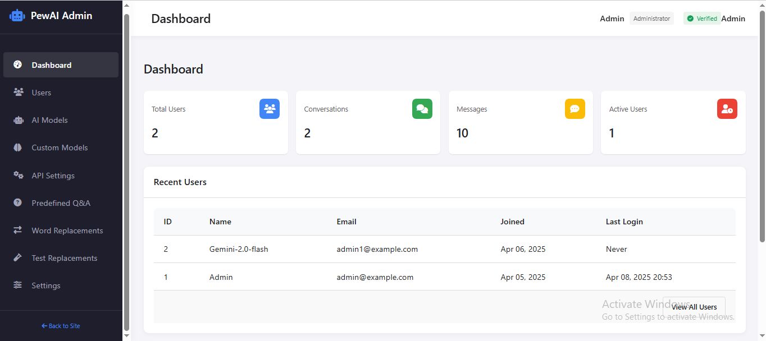Click the API Settings gears icon
Viewport: 766px width, 341px height.
tap(18, 175)
